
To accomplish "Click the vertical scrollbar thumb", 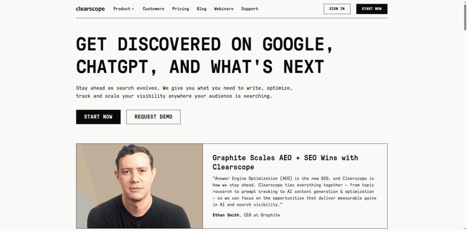I will click(x=464, y=18).
